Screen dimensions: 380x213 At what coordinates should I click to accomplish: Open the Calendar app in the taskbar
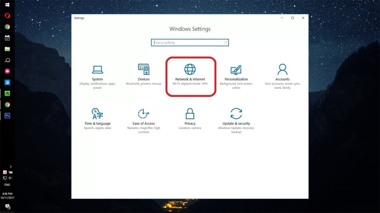tap(7, 38)
